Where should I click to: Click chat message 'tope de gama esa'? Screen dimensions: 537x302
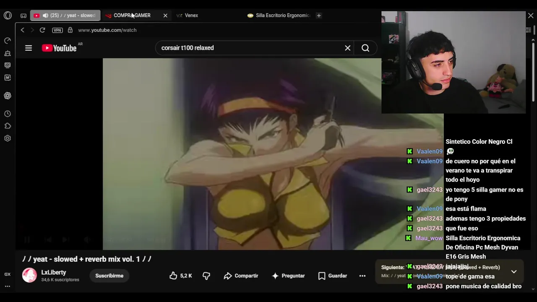pyautogui.click(x=470, y=277)
